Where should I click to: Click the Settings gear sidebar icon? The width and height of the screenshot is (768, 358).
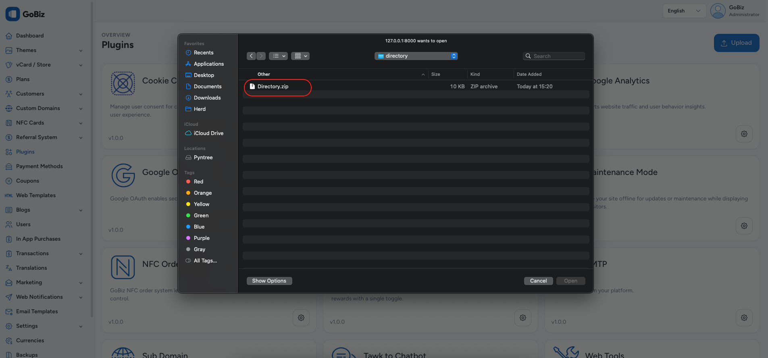click(x=9, y=326)
